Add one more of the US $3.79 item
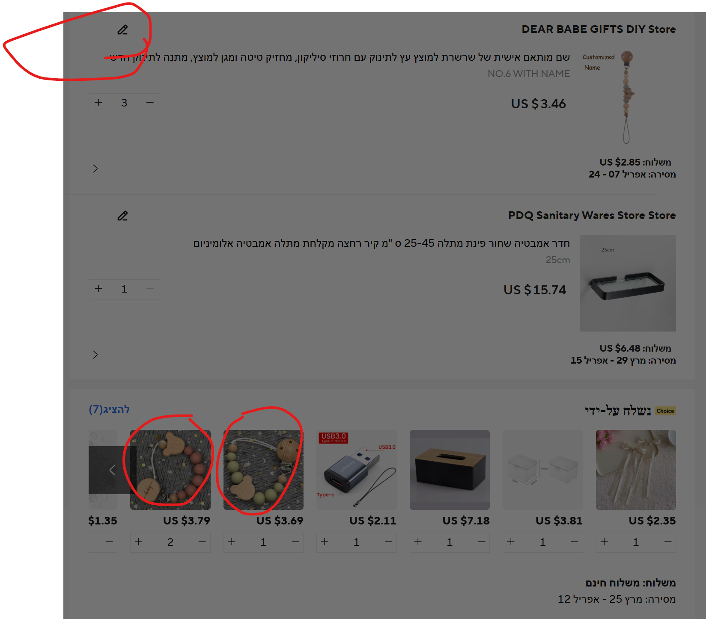 point(139,542)
